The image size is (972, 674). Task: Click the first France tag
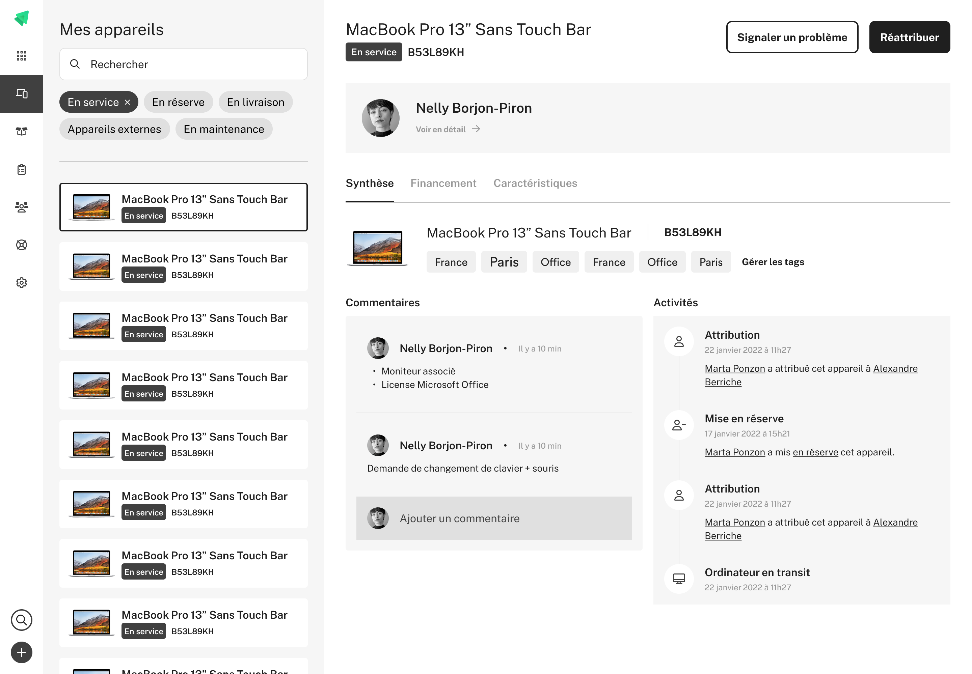click(x=451, y=262)
